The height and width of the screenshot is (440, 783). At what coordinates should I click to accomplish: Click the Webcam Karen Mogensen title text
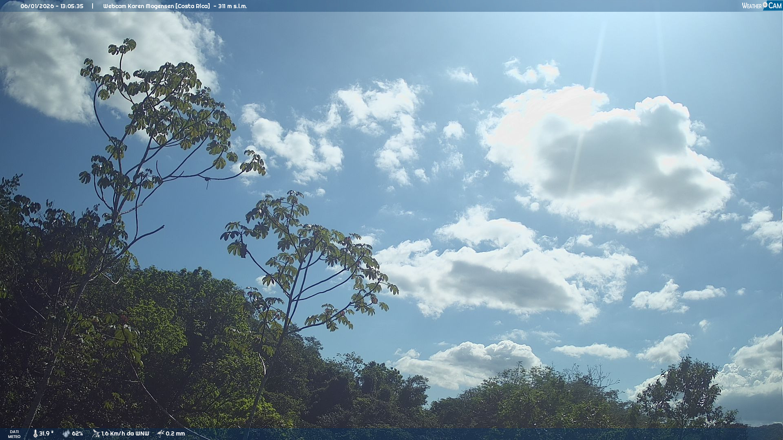(138, 6)
